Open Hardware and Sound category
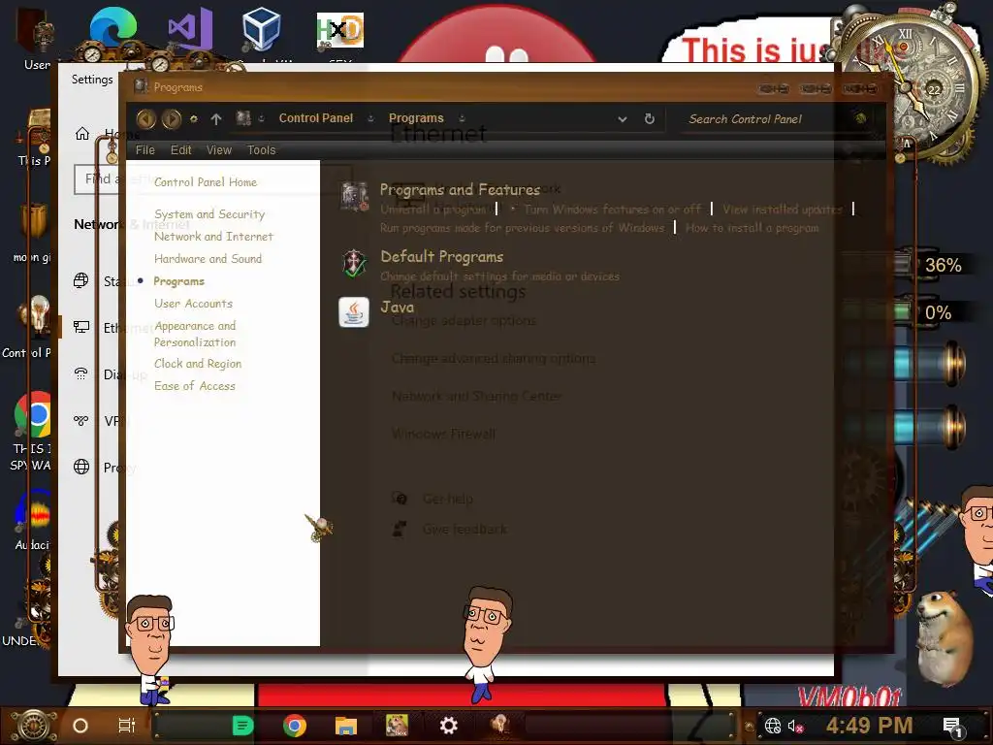993x745 pixels. [208, 258]
